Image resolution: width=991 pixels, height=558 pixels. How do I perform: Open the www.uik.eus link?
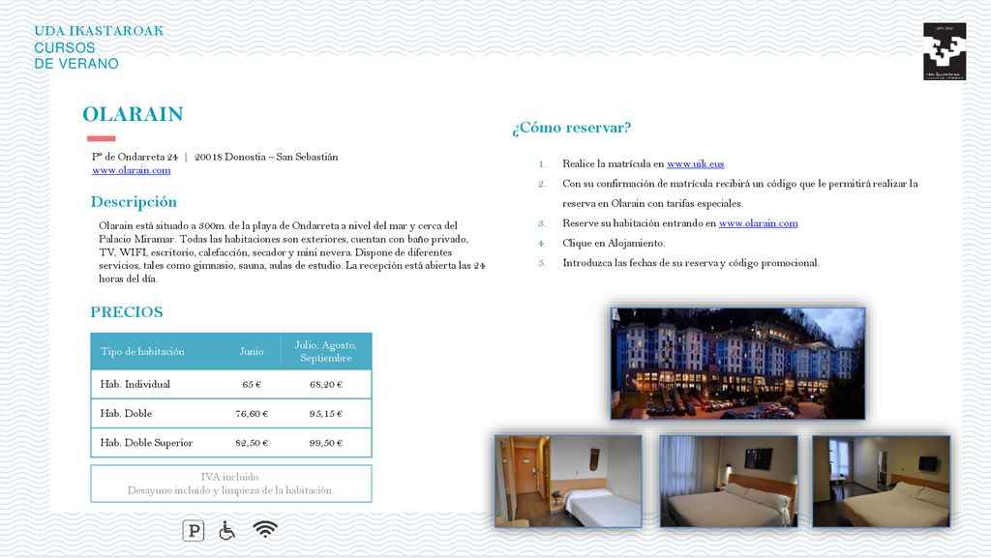695,164
